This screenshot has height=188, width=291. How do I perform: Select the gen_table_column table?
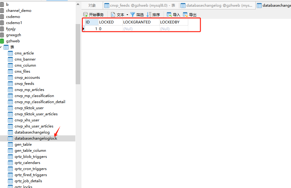30,151
